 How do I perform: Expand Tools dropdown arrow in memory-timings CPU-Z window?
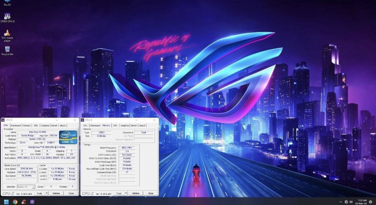tap(126, 193)
